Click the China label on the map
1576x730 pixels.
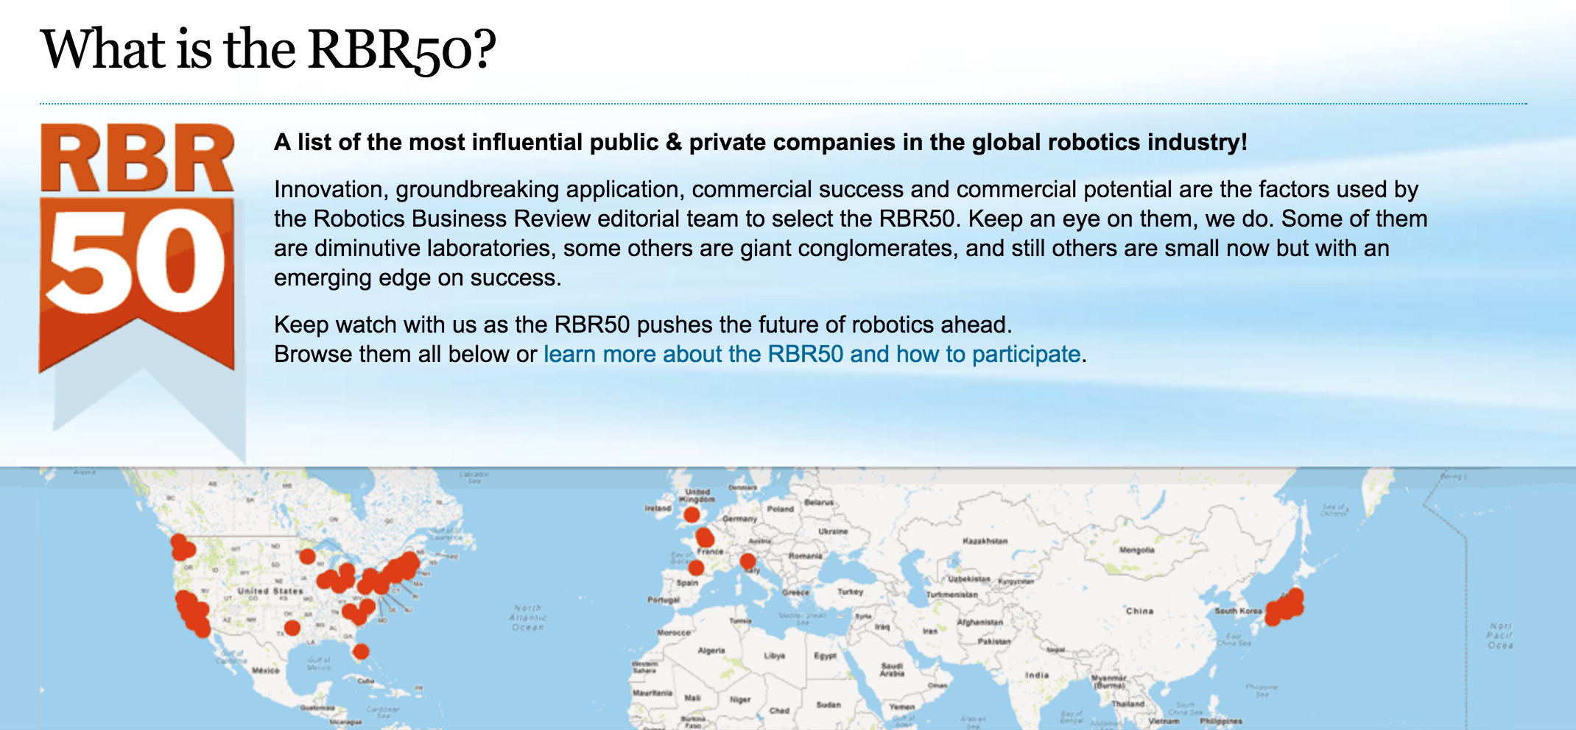(x=1139, y=611)
